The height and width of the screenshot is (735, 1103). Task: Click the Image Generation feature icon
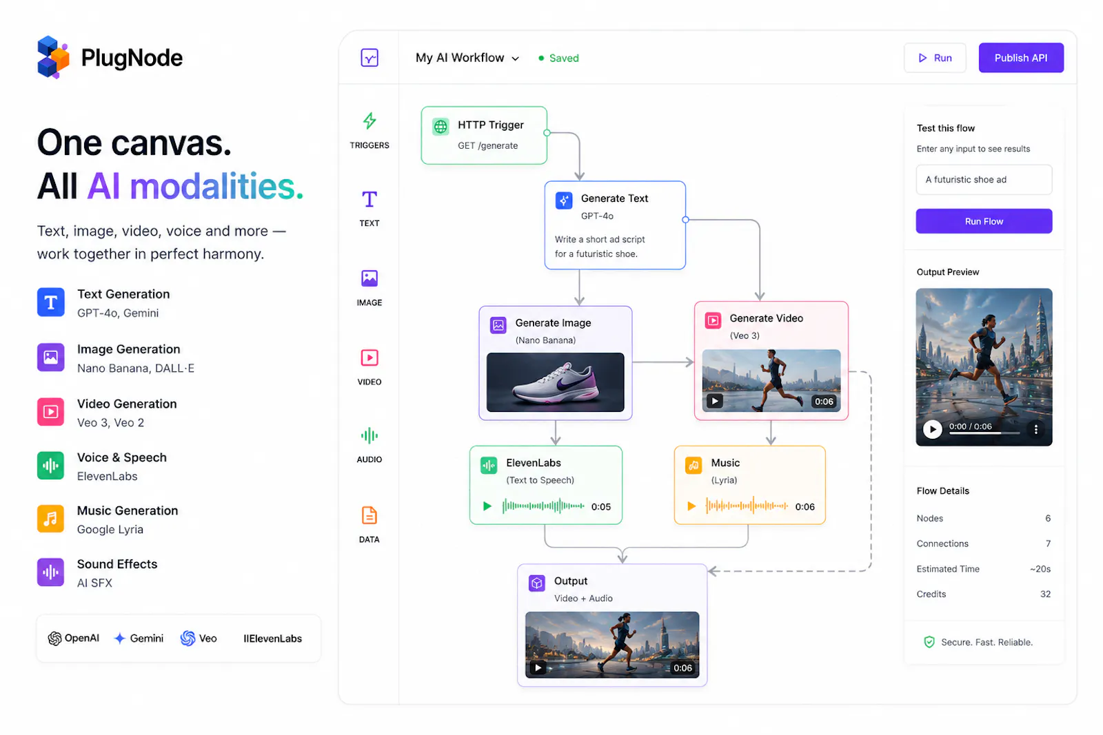click(51, 357)
